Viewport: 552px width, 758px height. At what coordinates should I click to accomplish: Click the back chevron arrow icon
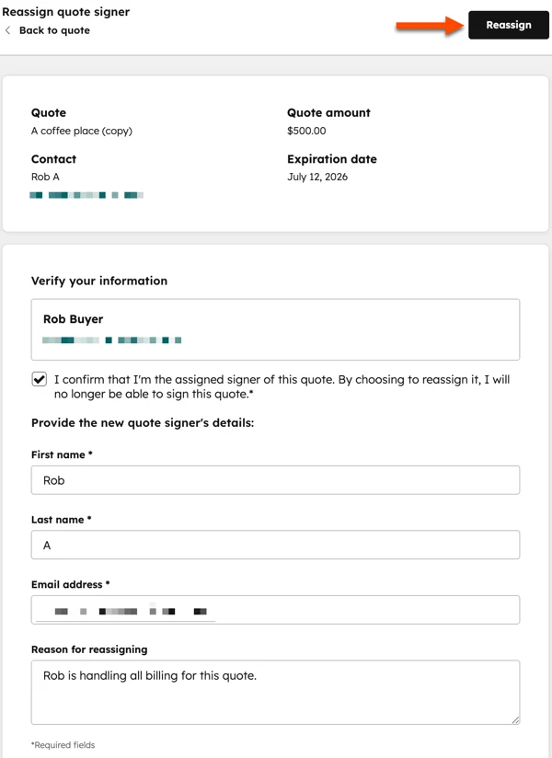pyautogui.click(x=7, y=30)
